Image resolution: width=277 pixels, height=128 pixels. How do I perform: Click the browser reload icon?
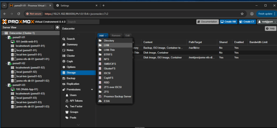(x=19, y=14)
